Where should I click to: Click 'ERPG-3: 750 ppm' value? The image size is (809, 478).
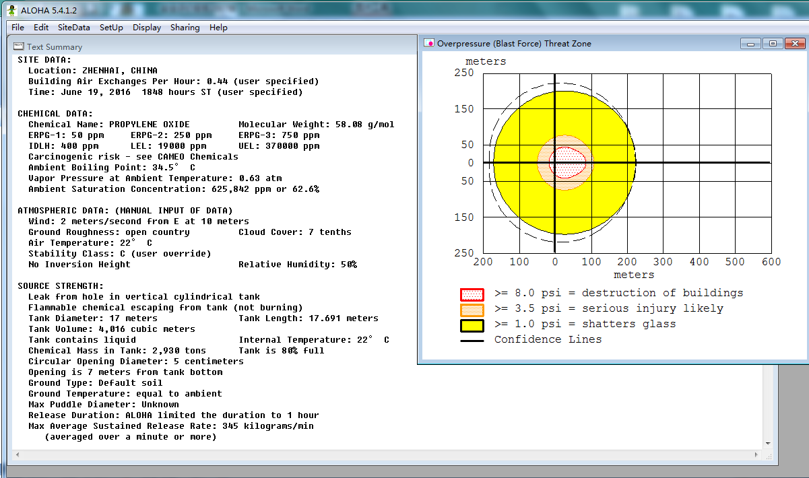[x=279, y=135]
